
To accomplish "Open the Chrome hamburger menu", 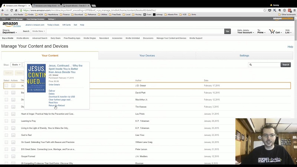I will click(294, 10).
